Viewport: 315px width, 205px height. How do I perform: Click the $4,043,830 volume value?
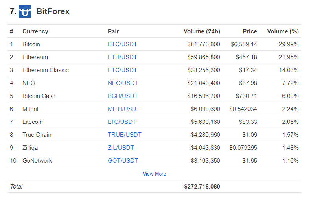pos(205,148)
